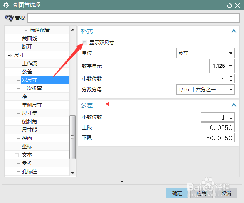Select 窄 in the tree
244x203 pixels.
[x=25, y=97]
